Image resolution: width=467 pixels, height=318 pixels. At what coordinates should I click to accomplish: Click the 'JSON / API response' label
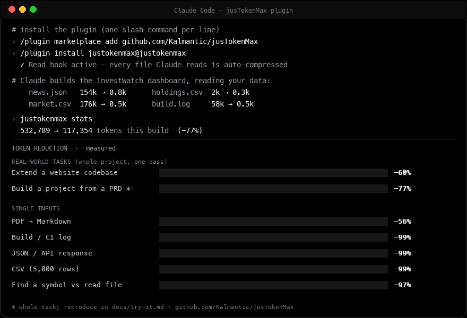tap(52, 253)
